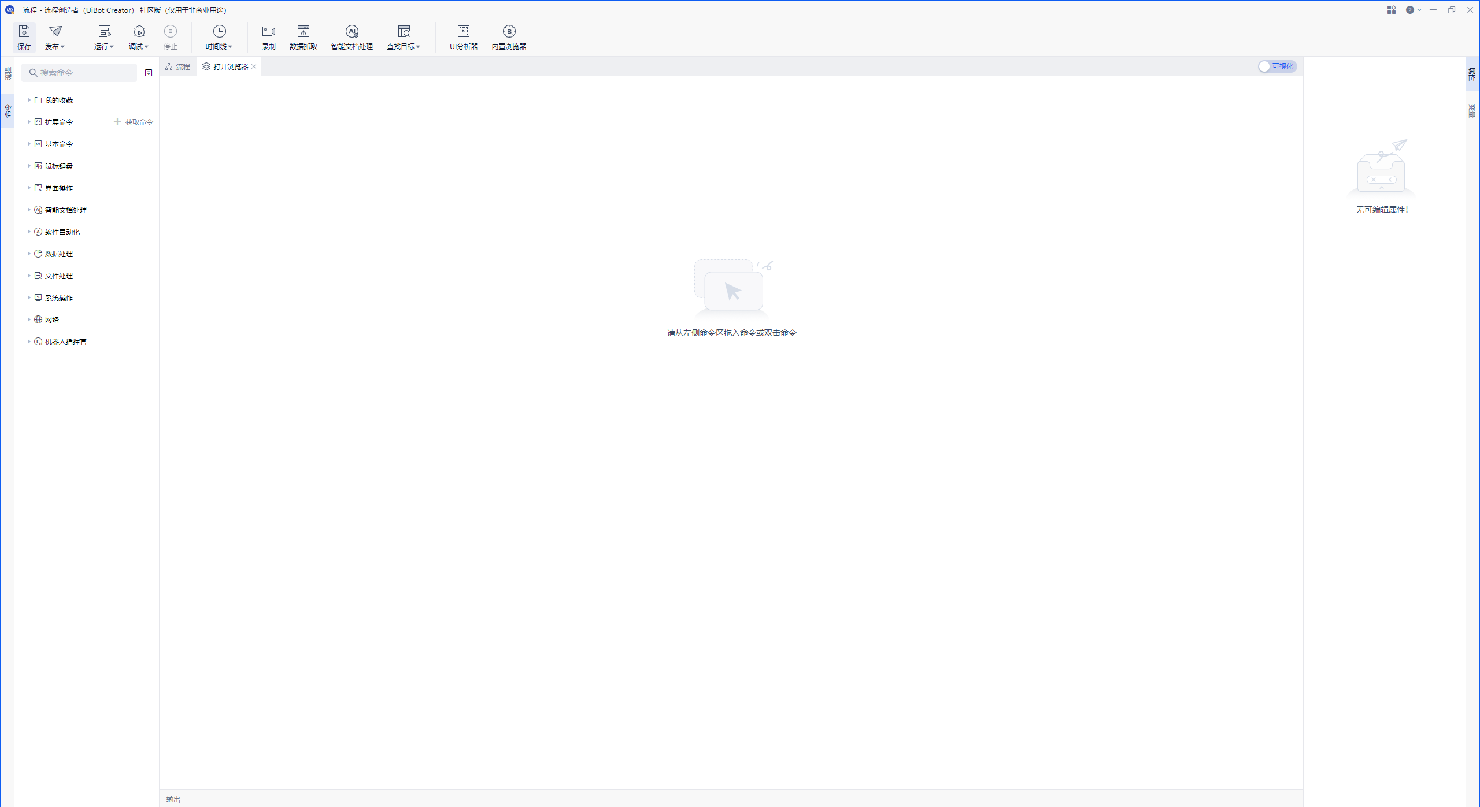The width and height of the screenshot is (1480, 807).
Task: Click the Timeline (时间线) clock icon
Action: (x=219, y=31)
